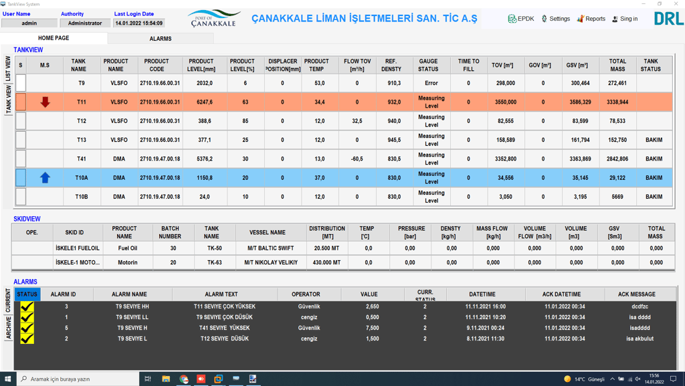The height and width of the screenshot is (386, 685).
Task: Switch to the ALARMS tab
Action: (161, 38)
